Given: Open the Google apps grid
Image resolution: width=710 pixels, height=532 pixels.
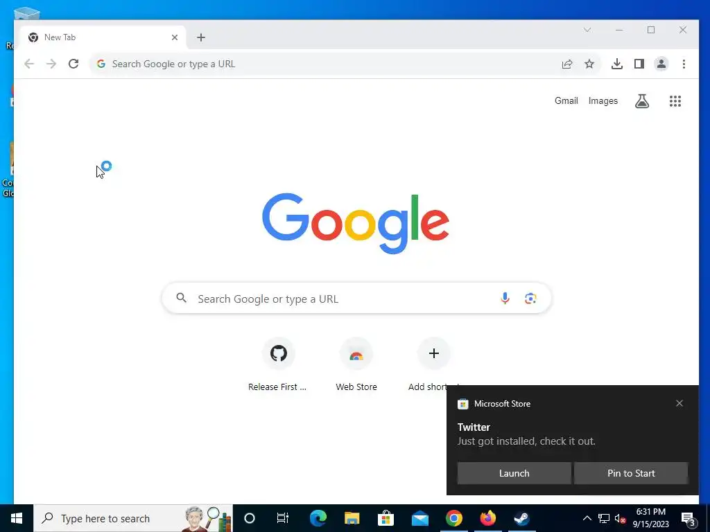Looking at the screenshot, I should point(675,101).
